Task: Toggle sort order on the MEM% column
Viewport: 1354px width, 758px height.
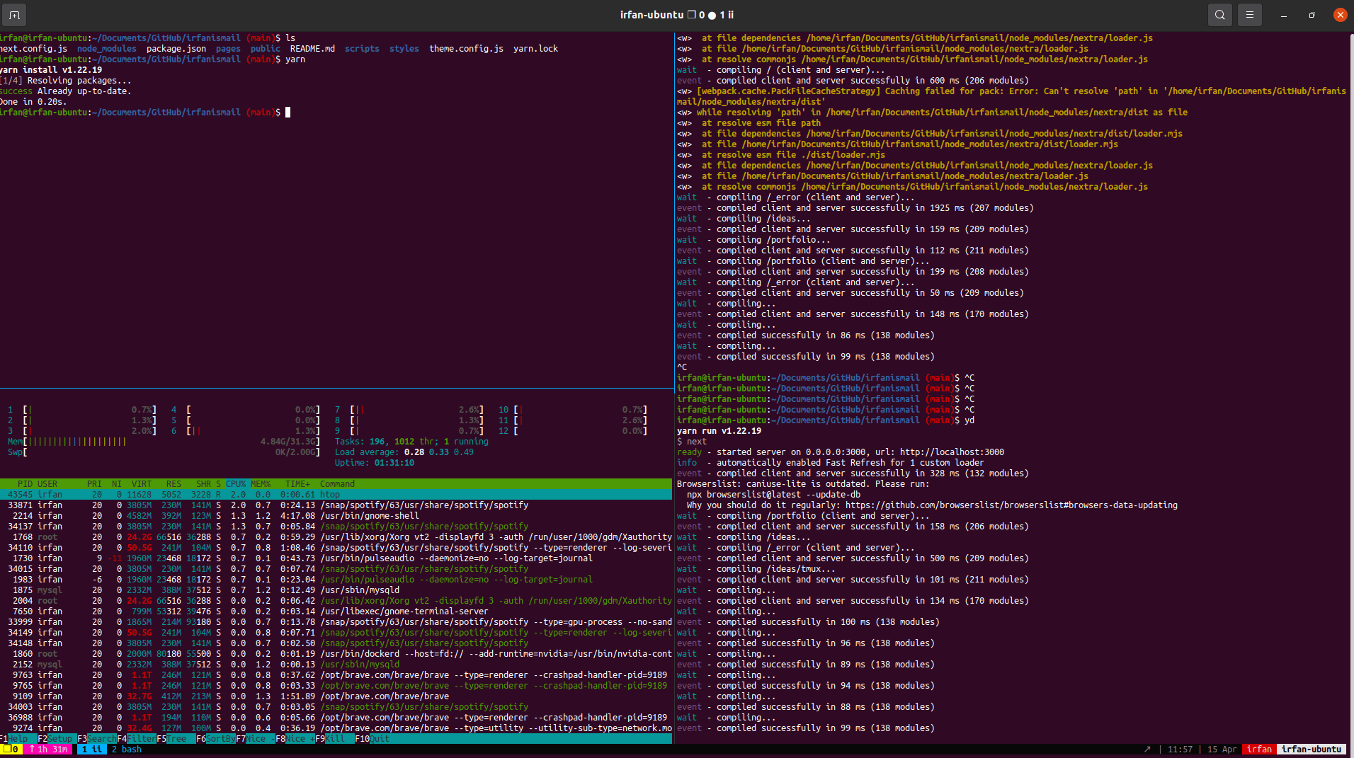Action: (x=261, y=483)
